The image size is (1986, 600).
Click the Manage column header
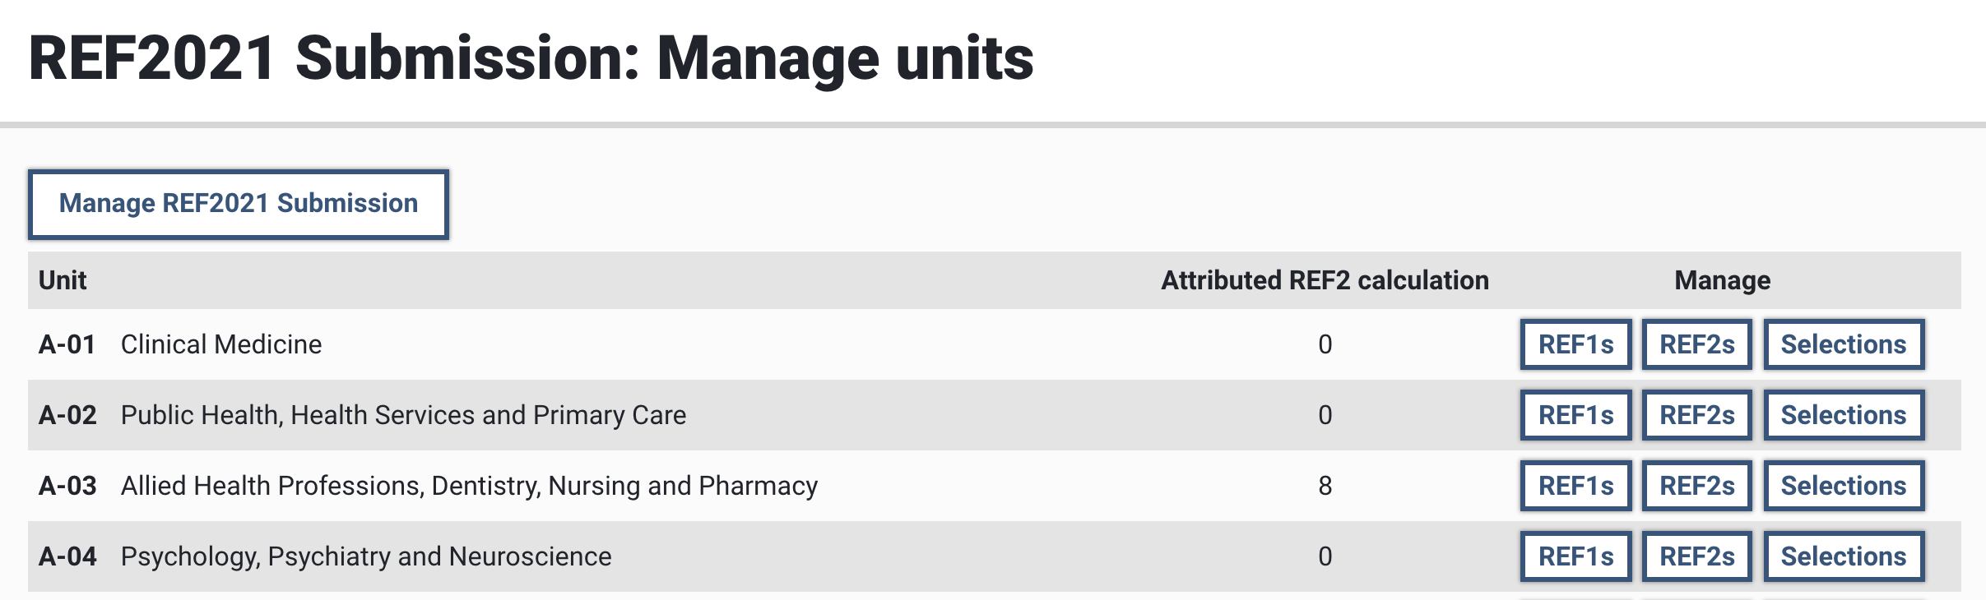coord(1722,280)
